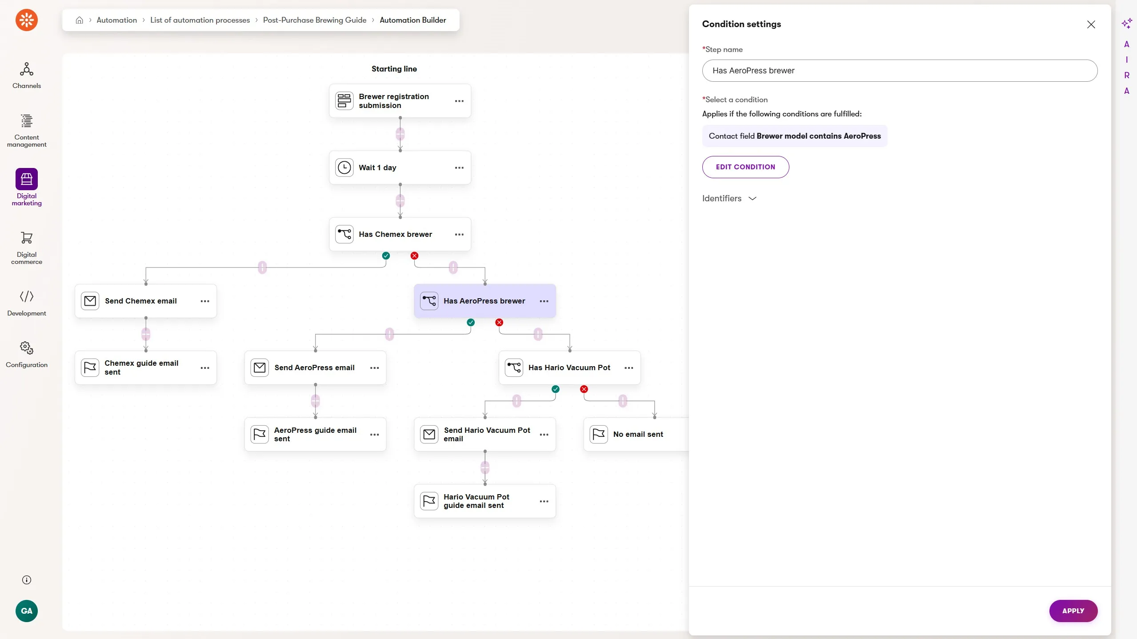The height and width of the screenshot is (639, 1137).
Task: Click the AIRA sparkle assistant icon
Action: pos(1126,24)
